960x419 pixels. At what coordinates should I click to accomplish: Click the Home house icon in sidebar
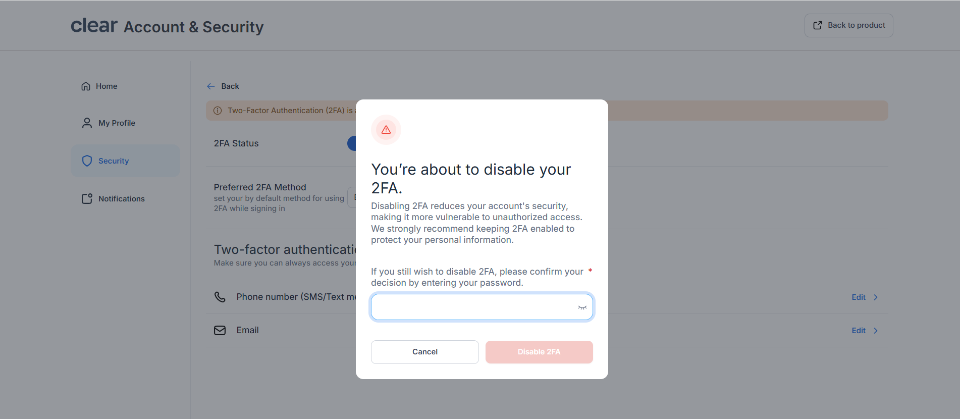[x=86, y=86]
